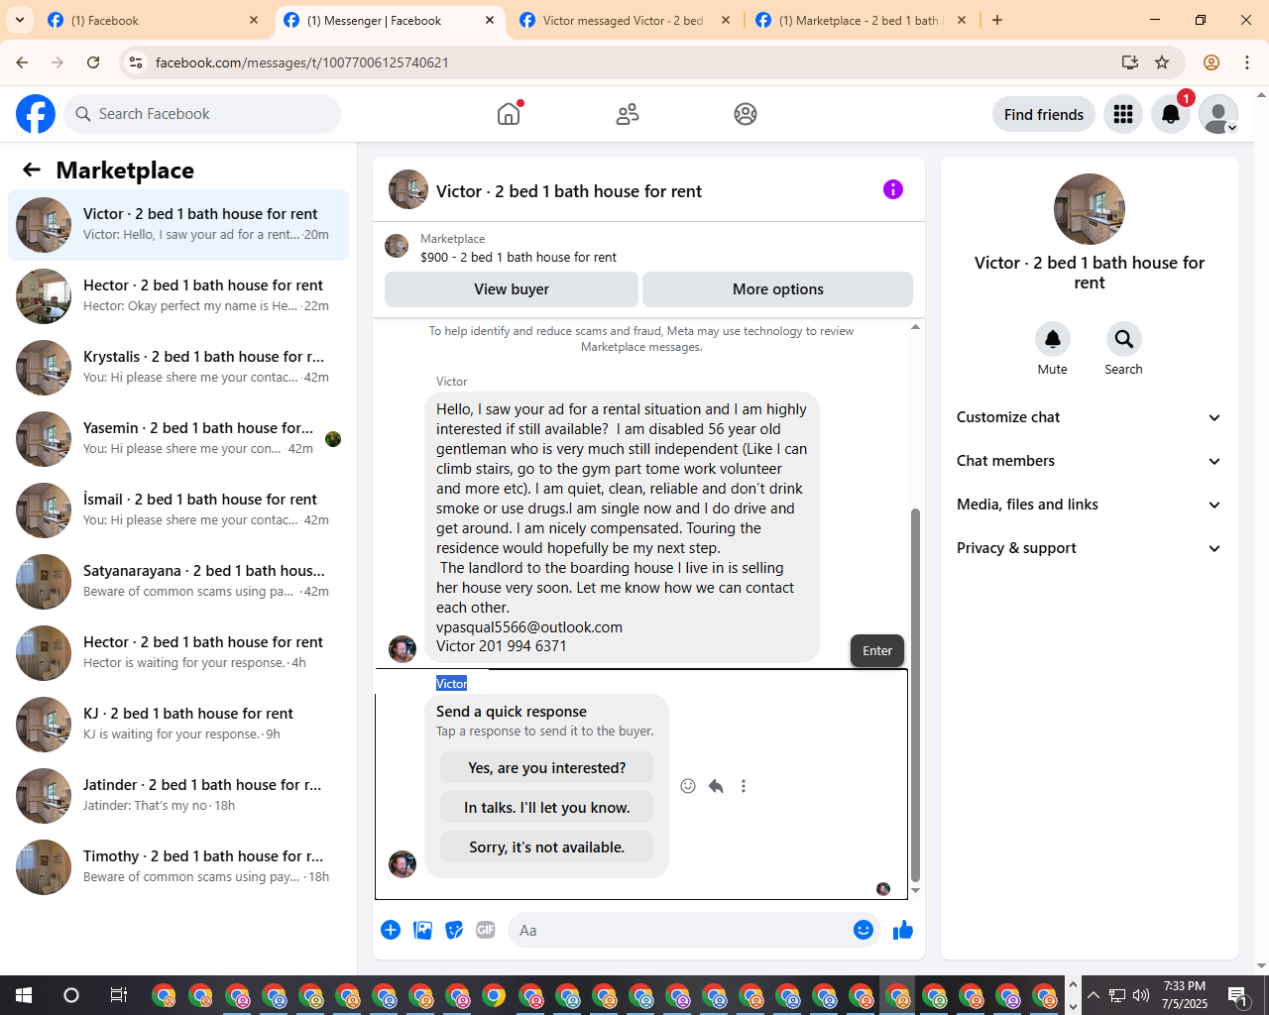This screenshot has height=1015, width=1269.
Task: Open the tab search dropdown arrow
Action: 20,20
